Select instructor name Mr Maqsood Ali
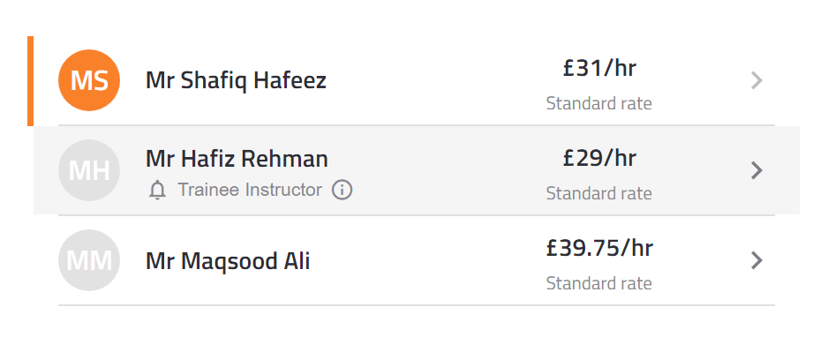 [228, 261]
